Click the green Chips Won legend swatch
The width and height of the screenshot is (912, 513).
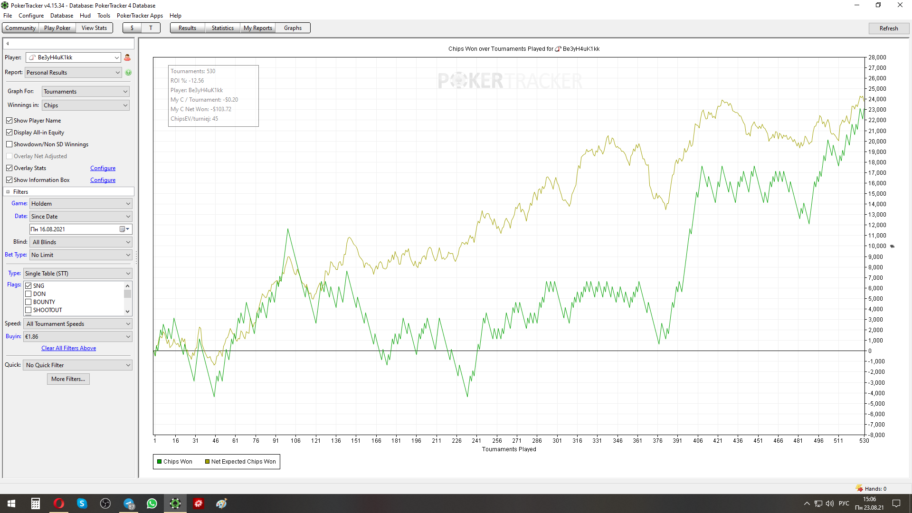160,462
